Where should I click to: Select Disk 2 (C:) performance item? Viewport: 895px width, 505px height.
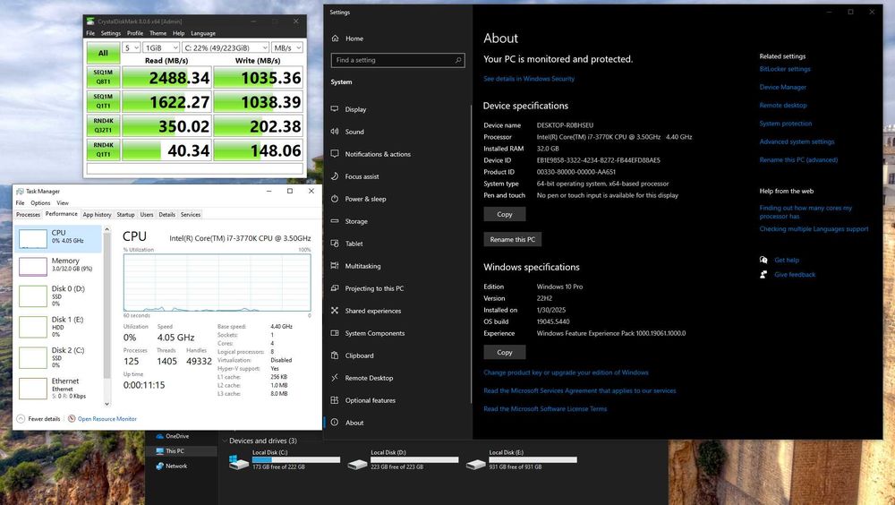click(59, 357)
